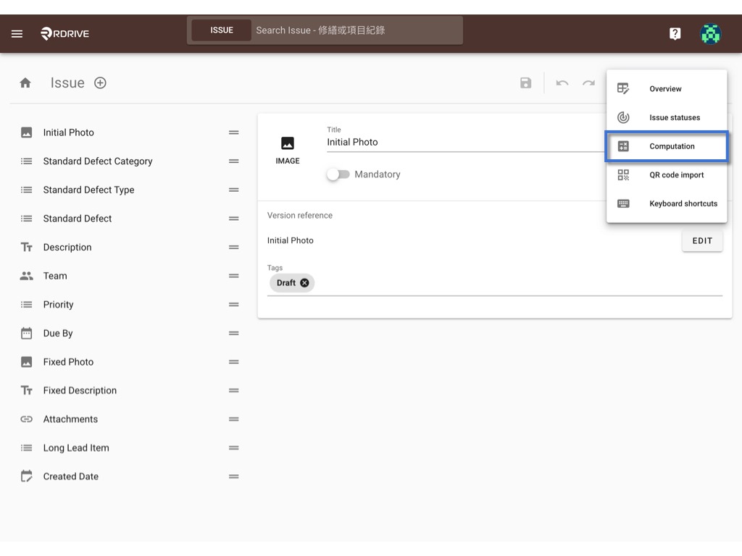Toggle the Mandatory switch

(x=338, y=174)
